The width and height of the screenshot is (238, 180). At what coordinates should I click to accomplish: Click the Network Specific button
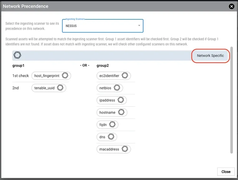click(210, 56)
